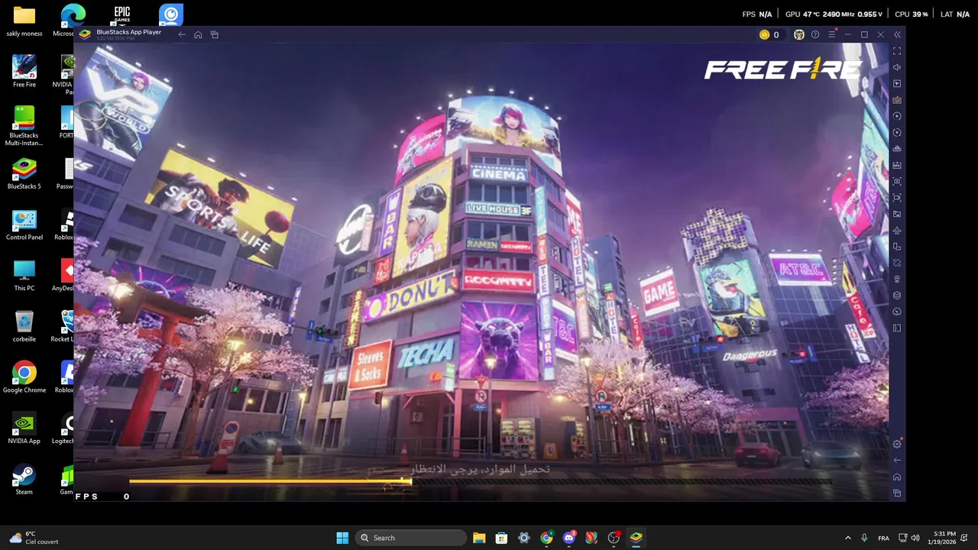Open recent apps icon at sidebar bottom
The image size is (978, 550).
897,493
